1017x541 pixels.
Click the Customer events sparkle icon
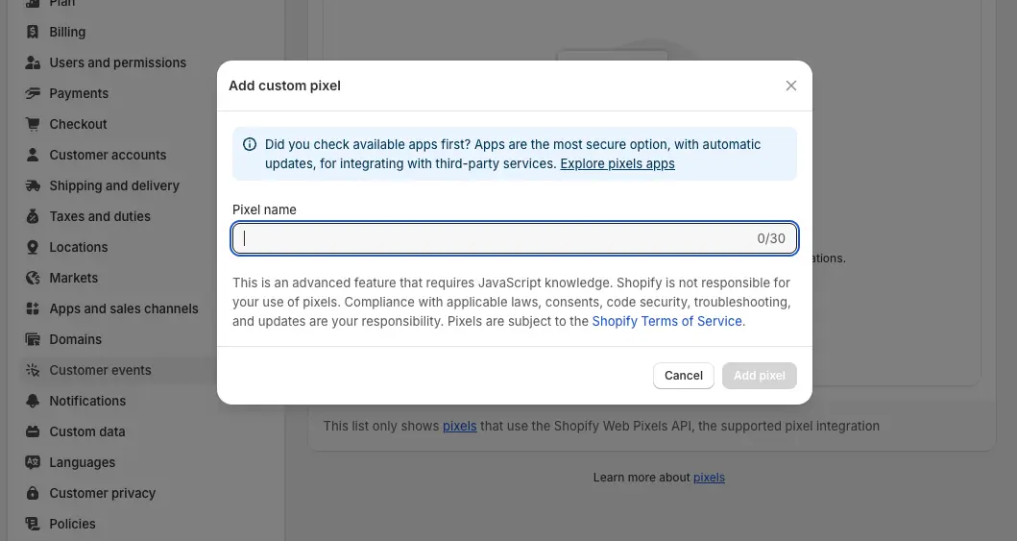(33, 370)
